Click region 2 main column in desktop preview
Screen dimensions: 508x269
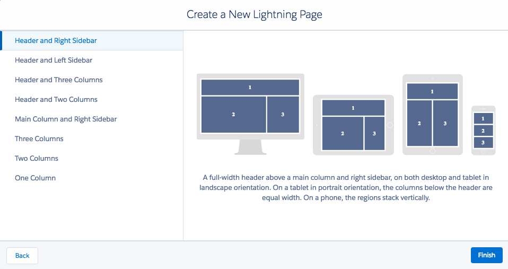(x=234, y=115)
